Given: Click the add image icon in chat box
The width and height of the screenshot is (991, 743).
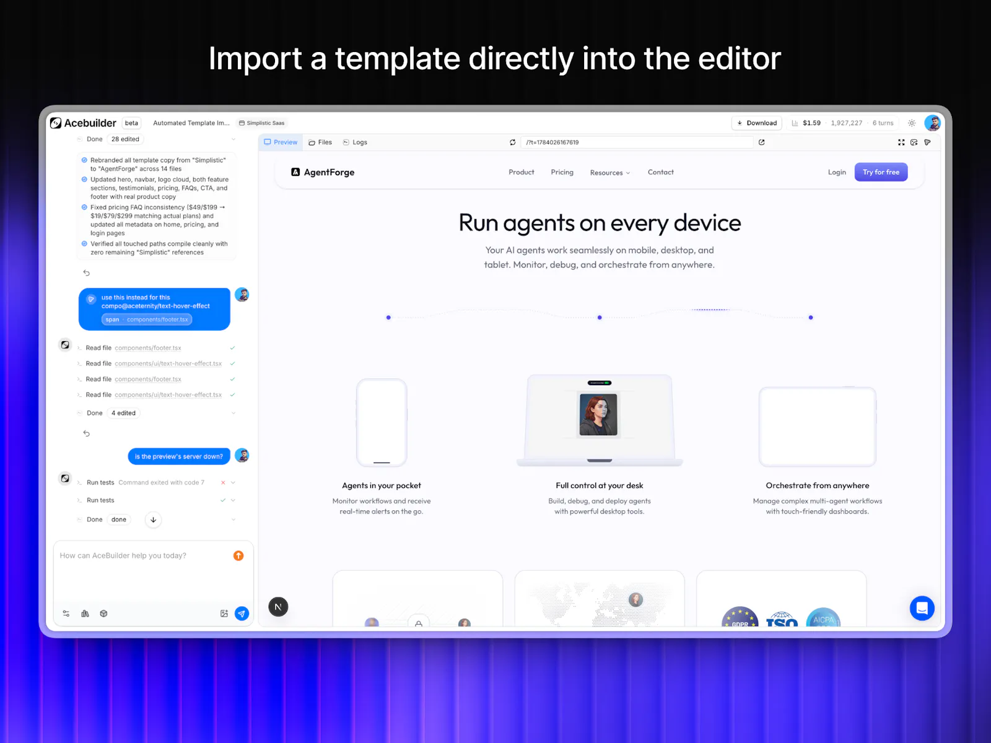Looking at the screenshot, I should coord(224,614).
